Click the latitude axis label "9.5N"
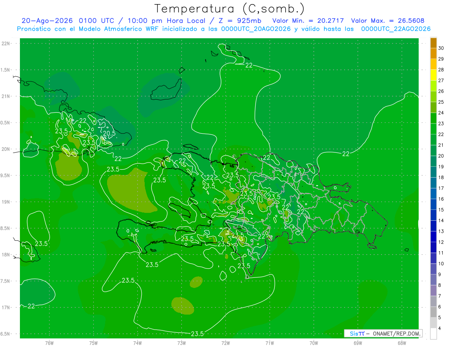Viewport: 451px width, 348px height. (x=6, y=176)
